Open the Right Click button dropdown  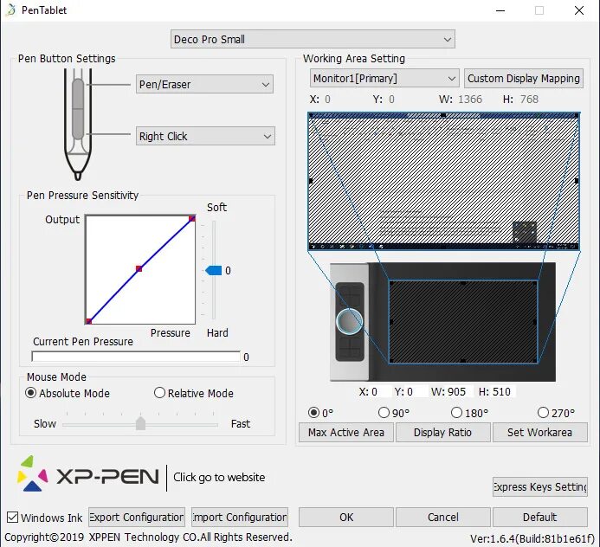(205, 136)
